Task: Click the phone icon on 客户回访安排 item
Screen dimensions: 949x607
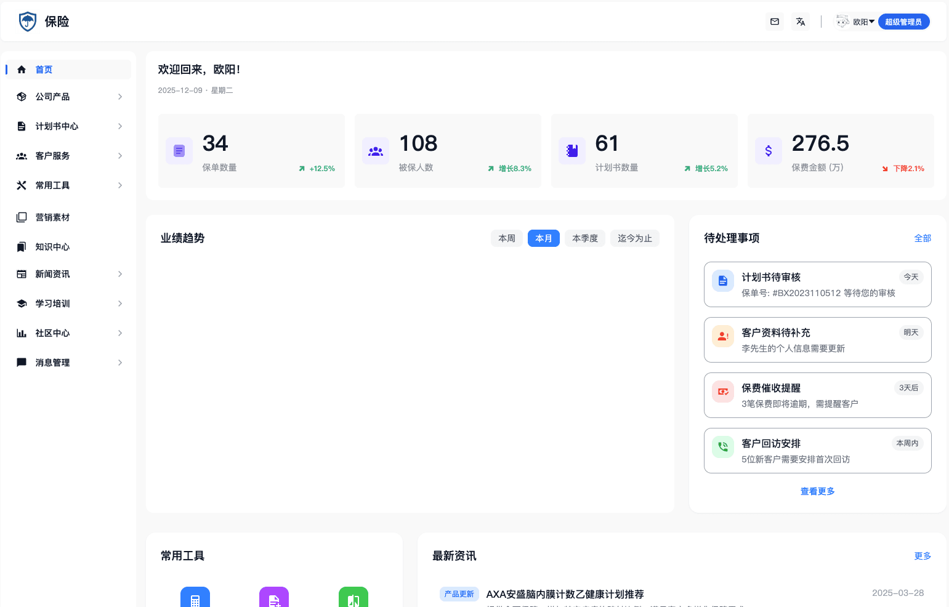Action: click(722, 447)
